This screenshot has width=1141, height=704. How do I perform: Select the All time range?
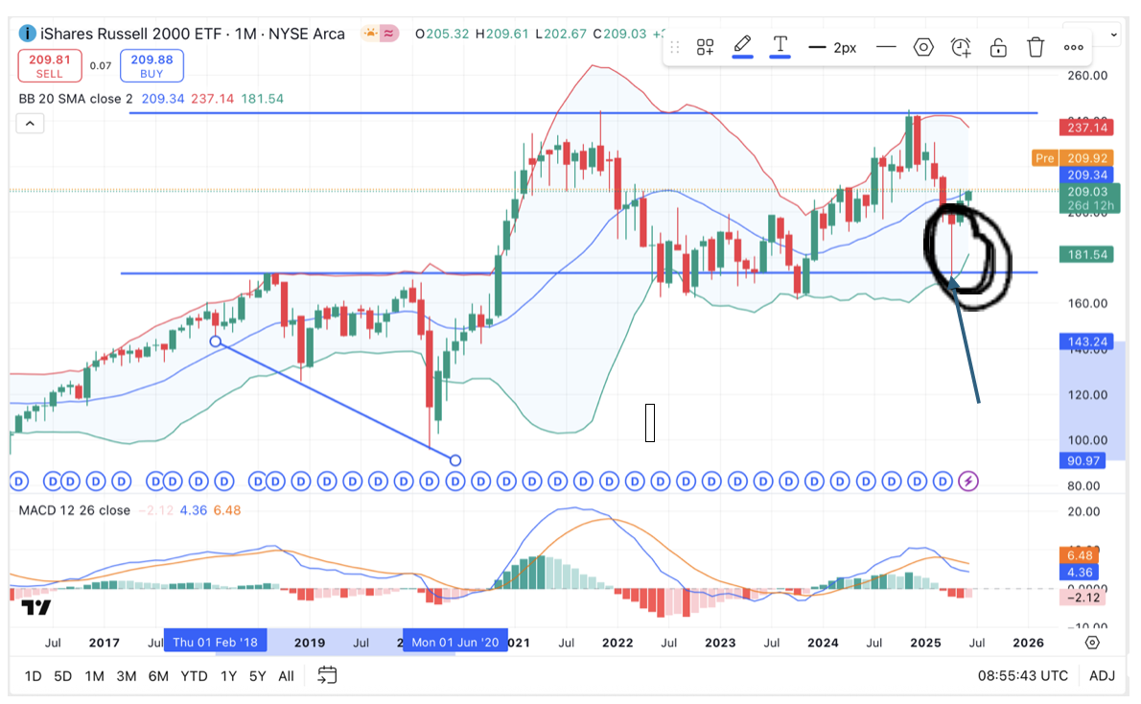(286, 676)
